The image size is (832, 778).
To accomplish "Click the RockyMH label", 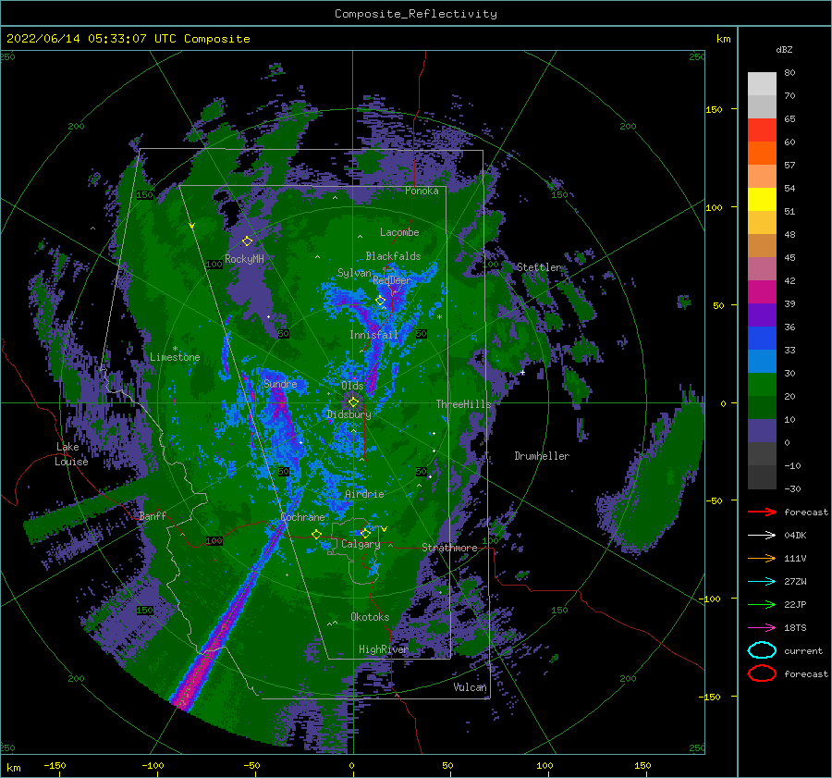I will (x=244, y=259).
